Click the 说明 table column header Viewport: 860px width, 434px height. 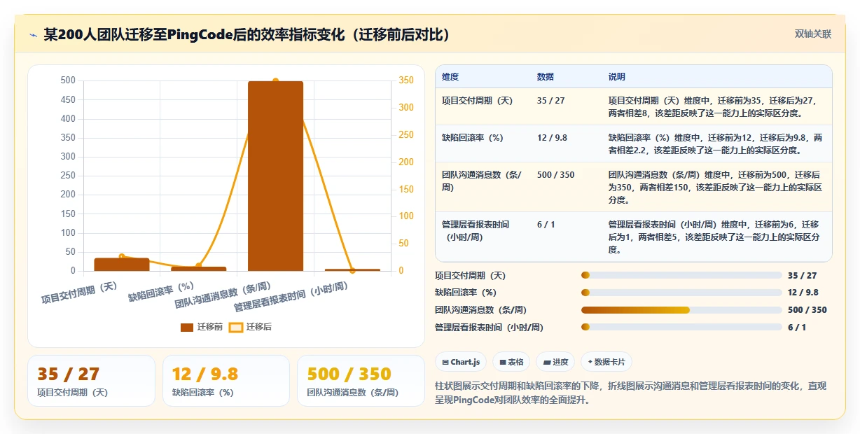(617, 77)
